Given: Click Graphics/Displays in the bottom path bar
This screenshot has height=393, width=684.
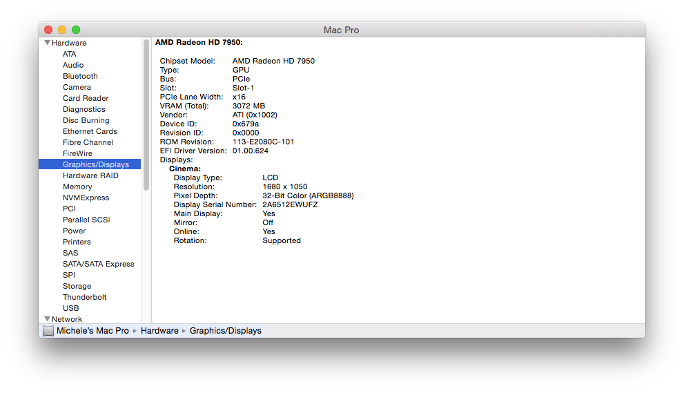Looking at the screenshot, I should pos(226,331).
